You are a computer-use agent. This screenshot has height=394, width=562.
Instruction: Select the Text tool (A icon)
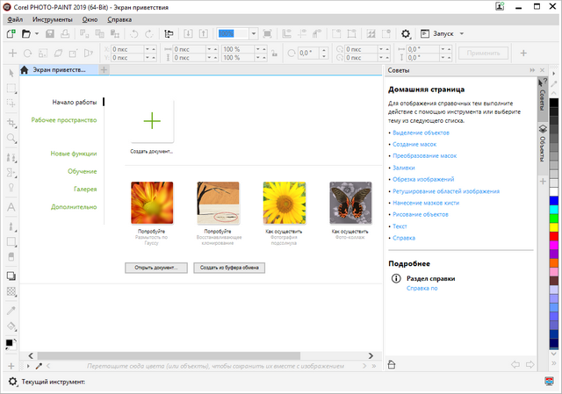[11, 207]
